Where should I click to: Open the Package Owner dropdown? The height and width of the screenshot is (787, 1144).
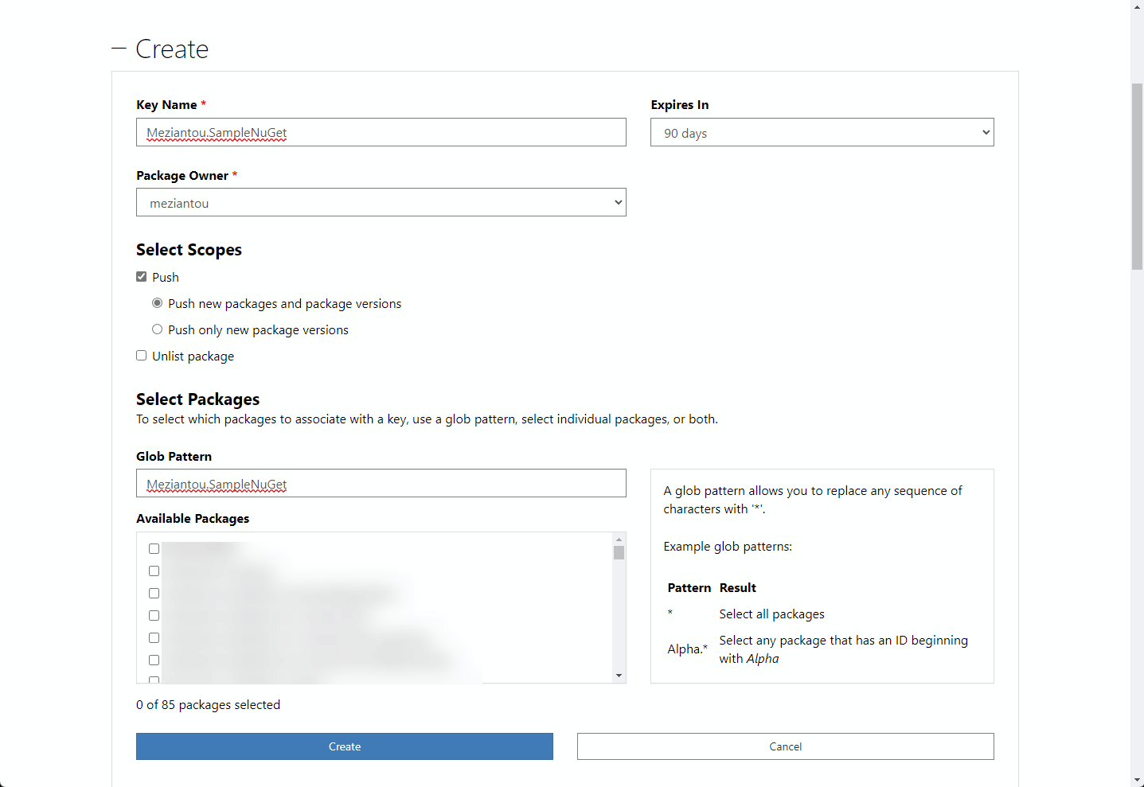[381, 203]
